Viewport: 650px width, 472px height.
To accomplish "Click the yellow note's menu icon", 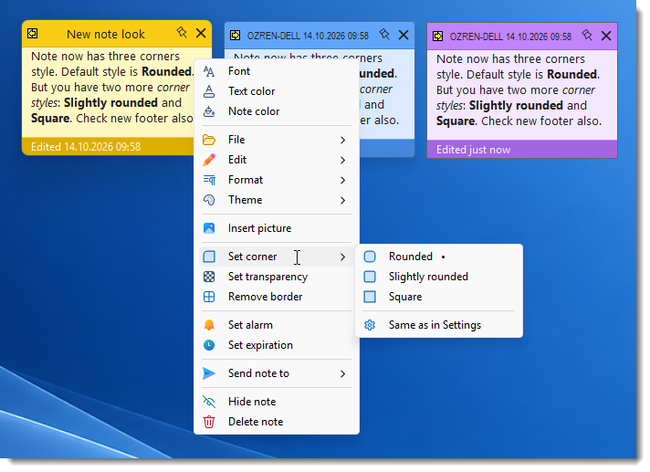I will [32, 33].
